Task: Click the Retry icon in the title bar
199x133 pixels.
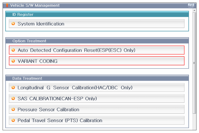Action: tap(191, 5)
